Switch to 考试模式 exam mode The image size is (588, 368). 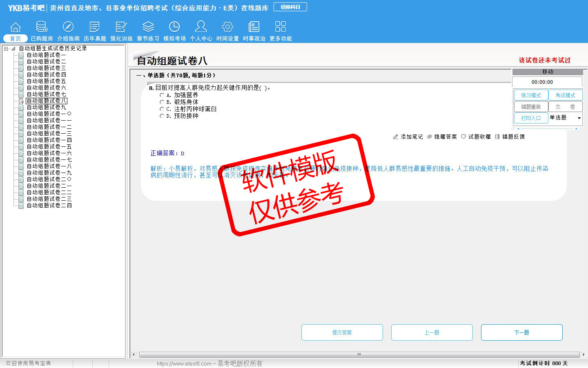[x=565, y=95]
